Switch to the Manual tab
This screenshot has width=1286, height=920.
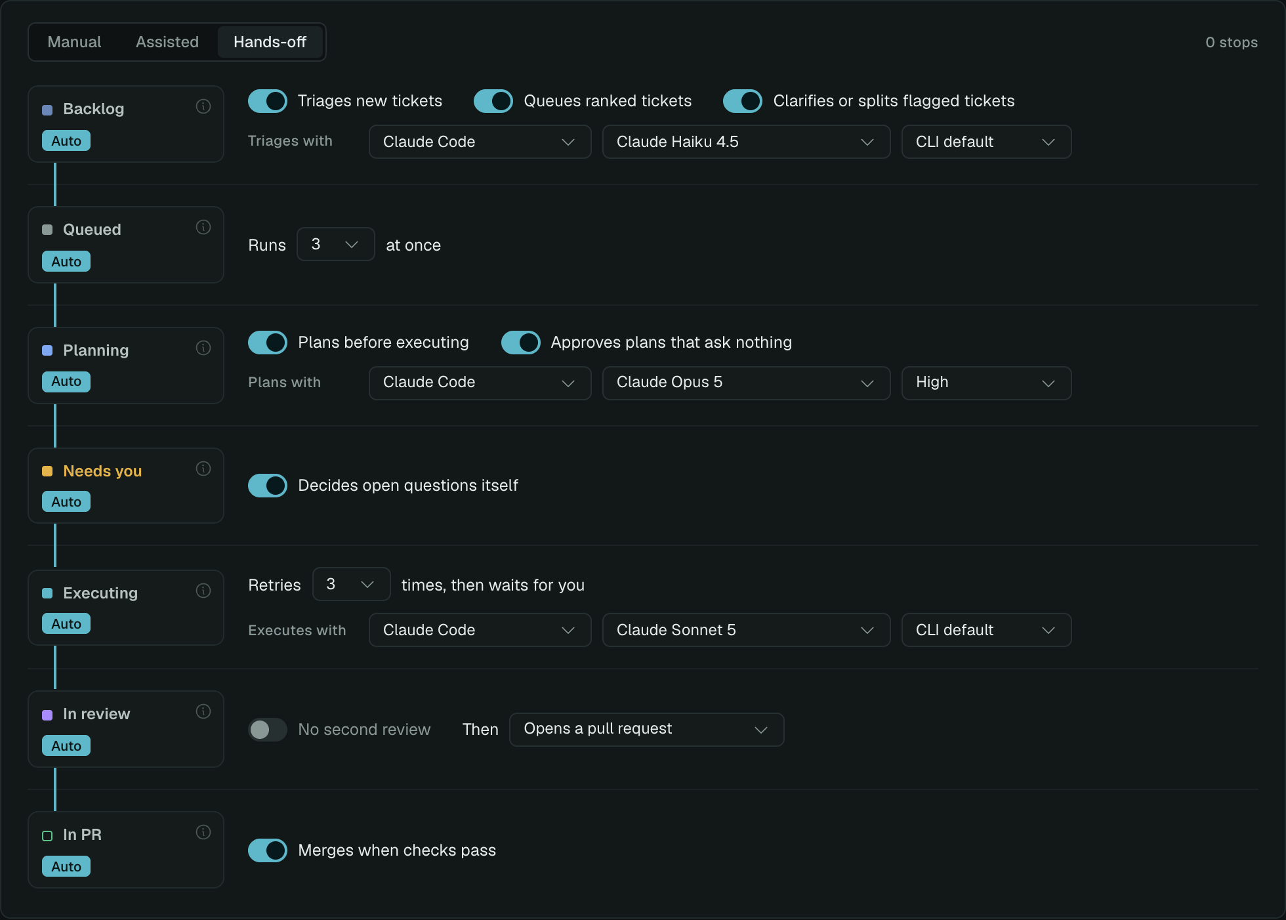(74, 42)
